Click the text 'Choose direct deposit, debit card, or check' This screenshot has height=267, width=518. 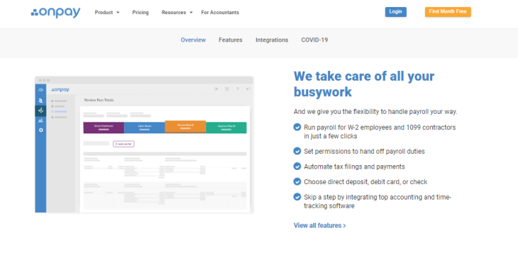(x=365, y=181)
